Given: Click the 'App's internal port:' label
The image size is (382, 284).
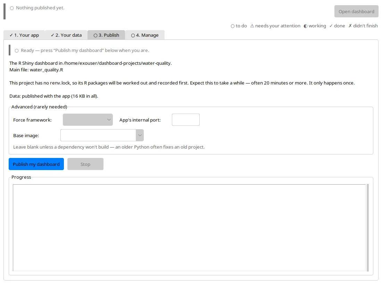Looking at the screenshot, I should click(140, 120).
